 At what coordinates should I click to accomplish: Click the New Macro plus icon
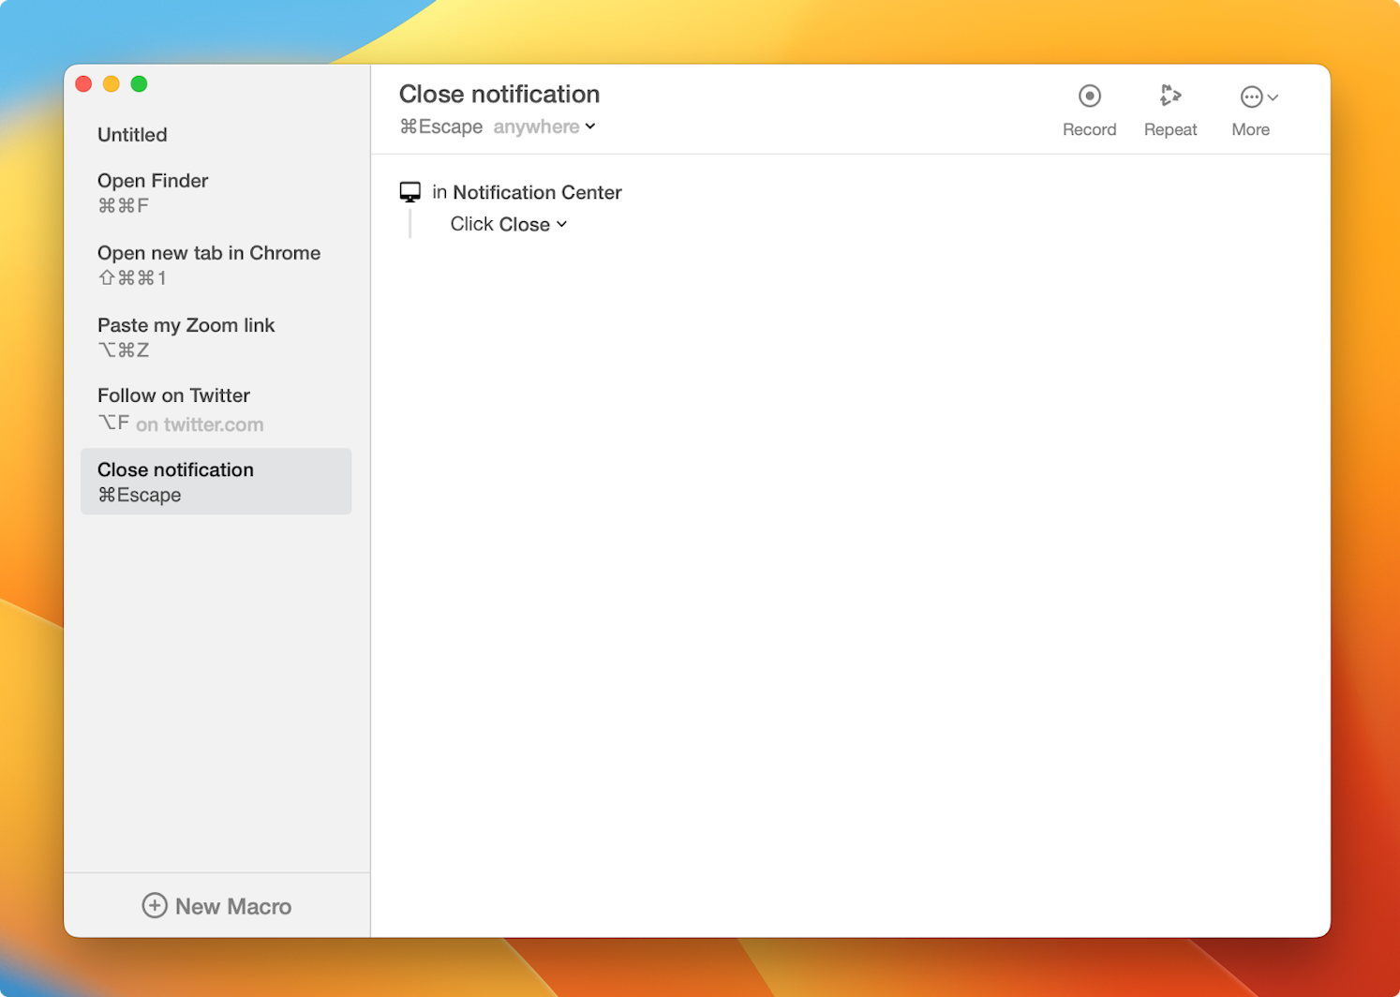click(156, 906)
